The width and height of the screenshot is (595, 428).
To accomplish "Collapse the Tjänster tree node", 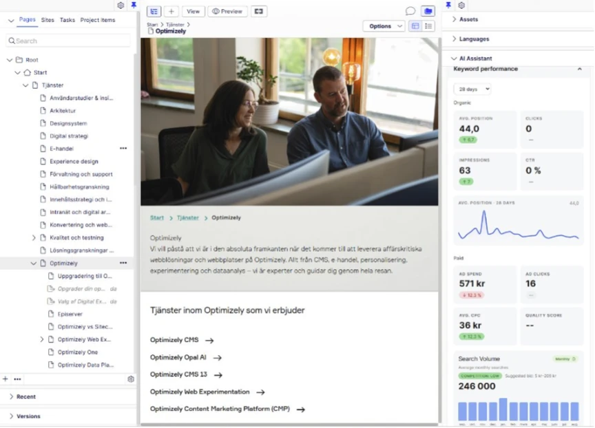I will [x=25, y=85].
